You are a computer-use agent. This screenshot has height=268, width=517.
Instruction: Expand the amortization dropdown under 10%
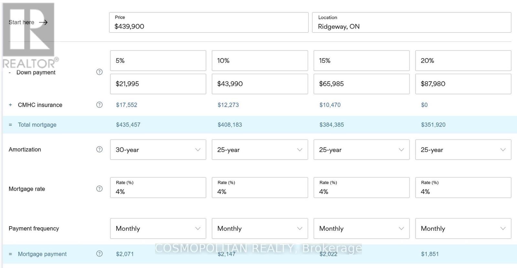point(259,150)
